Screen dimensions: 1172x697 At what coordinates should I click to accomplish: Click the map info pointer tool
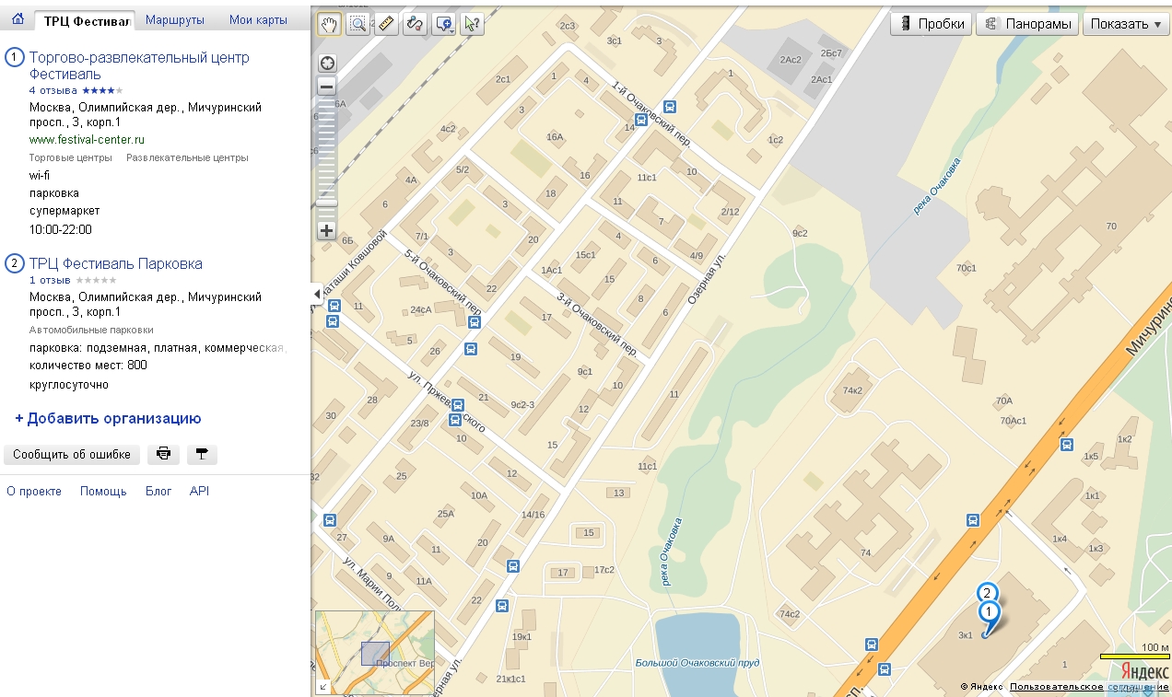(473, 25)
